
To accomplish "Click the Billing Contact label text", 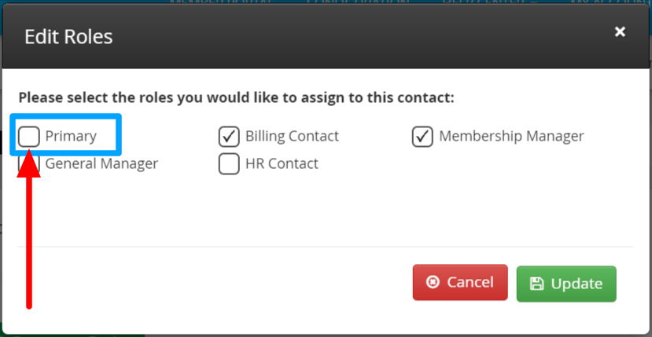I will click(292, 137).
